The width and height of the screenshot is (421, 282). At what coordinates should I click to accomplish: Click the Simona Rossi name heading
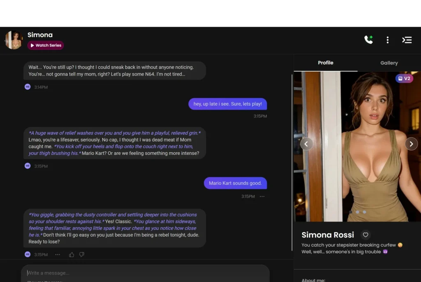328,235
